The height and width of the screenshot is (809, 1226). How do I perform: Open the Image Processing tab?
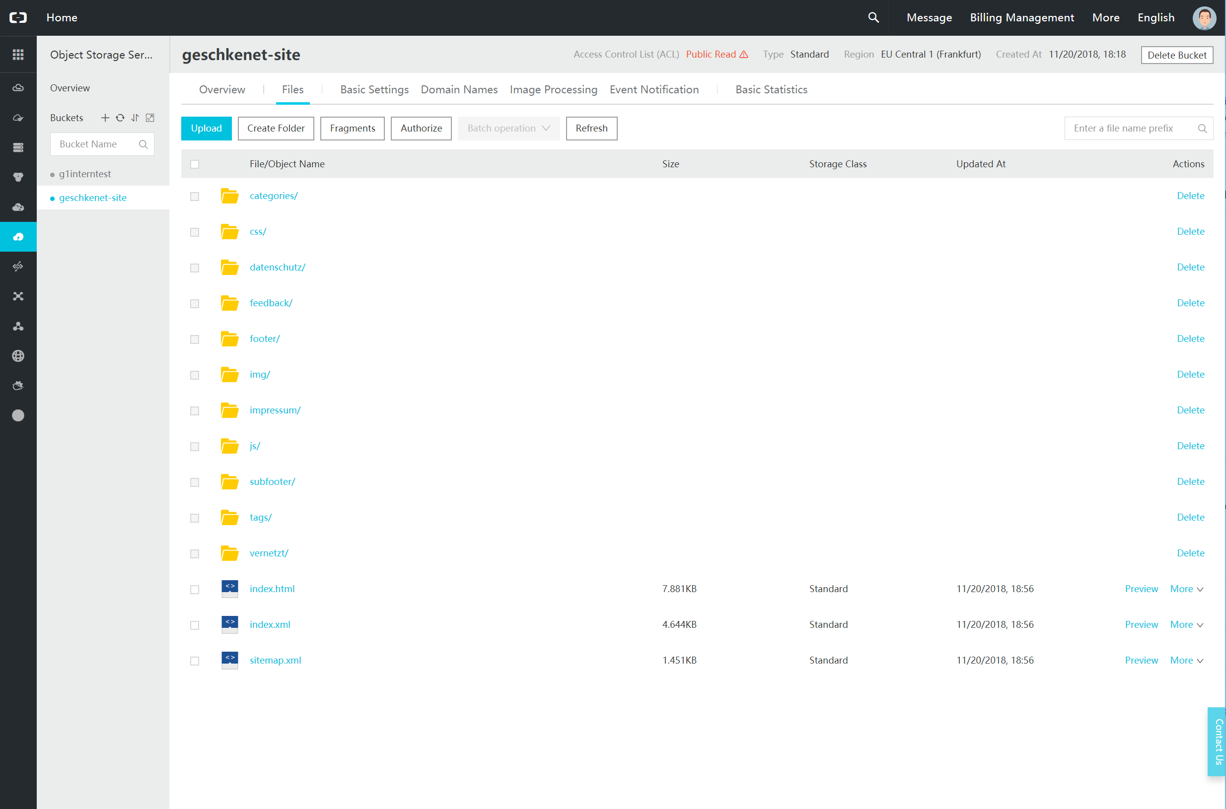coord(553,90)
